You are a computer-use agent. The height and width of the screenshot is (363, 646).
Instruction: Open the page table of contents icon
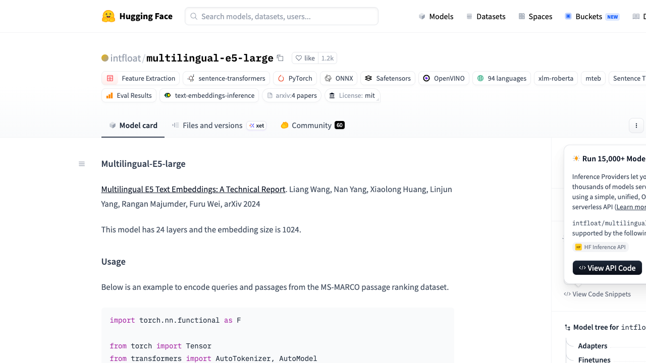[x=82, y=164]
